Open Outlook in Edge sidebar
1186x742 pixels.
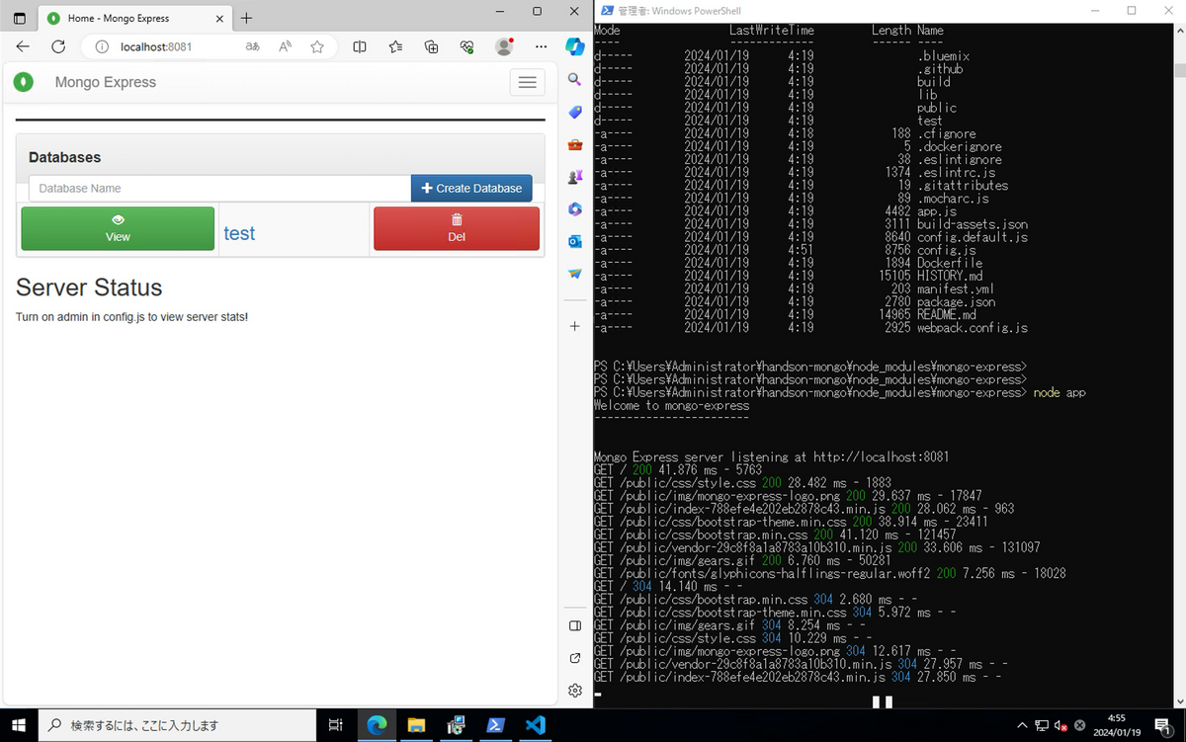click(x=575, y=241)
